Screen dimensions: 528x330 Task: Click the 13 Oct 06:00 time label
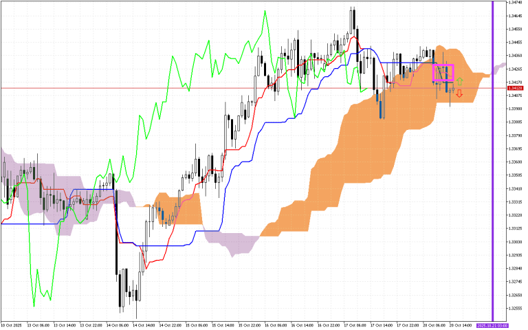[x=38, y=326]
